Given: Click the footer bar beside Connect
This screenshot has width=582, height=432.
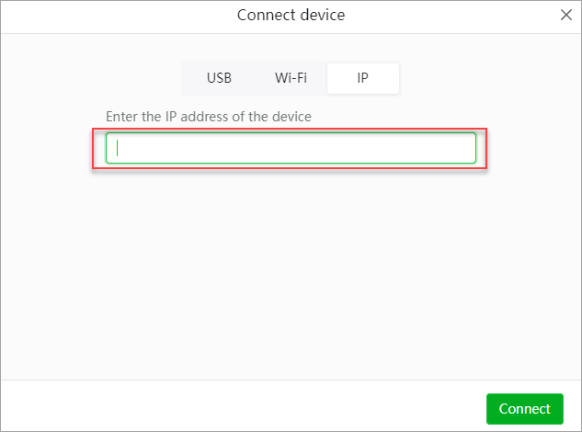Looking at the screenshot, I should pos(241,405).
